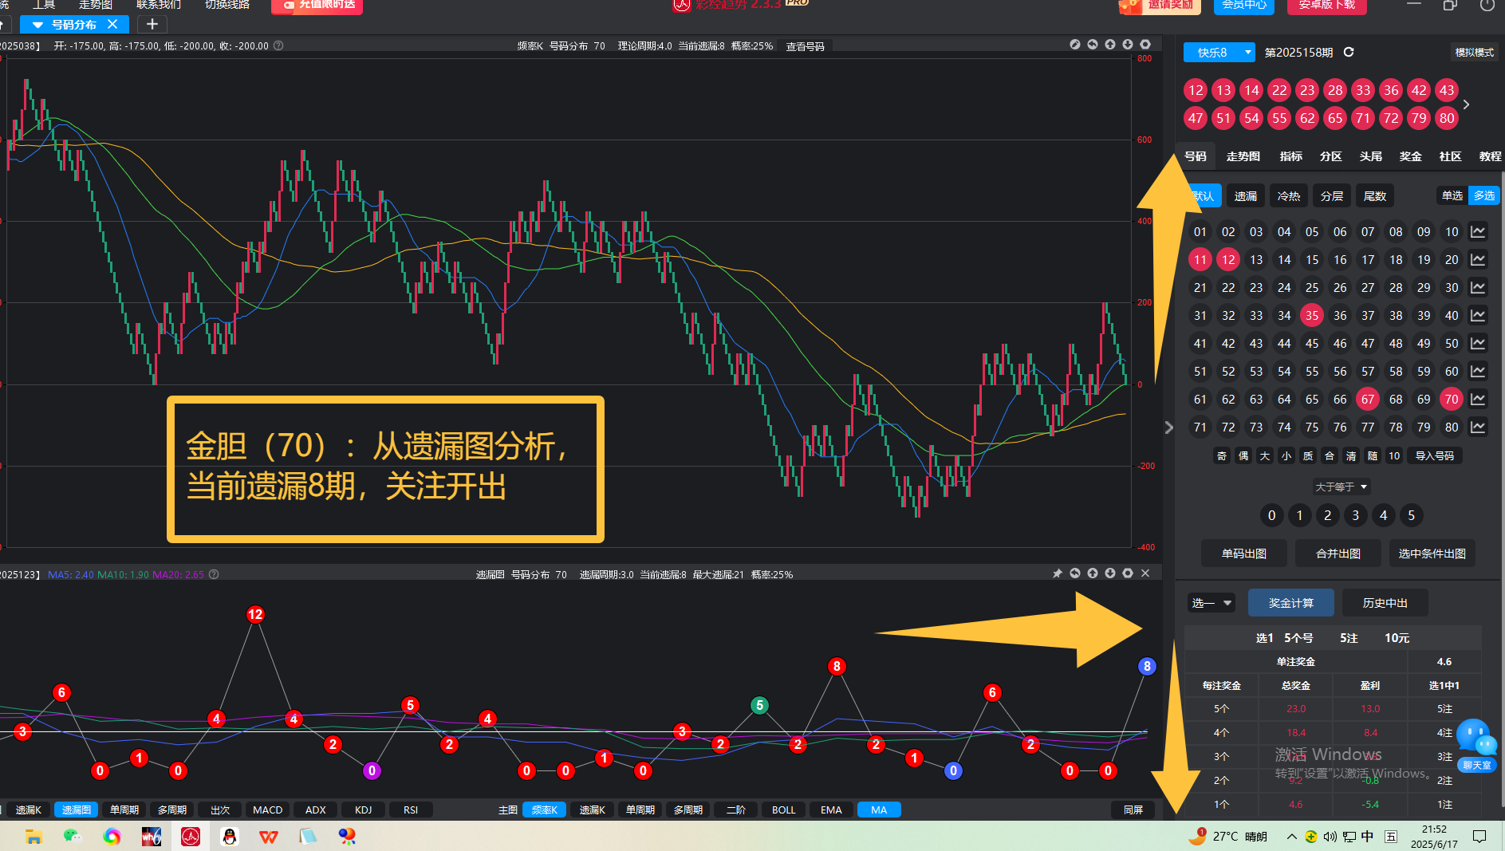This screenshot has width=1505, height=851.
Task: Click the blue omission point labeled 8
Action: point(1147,666)
